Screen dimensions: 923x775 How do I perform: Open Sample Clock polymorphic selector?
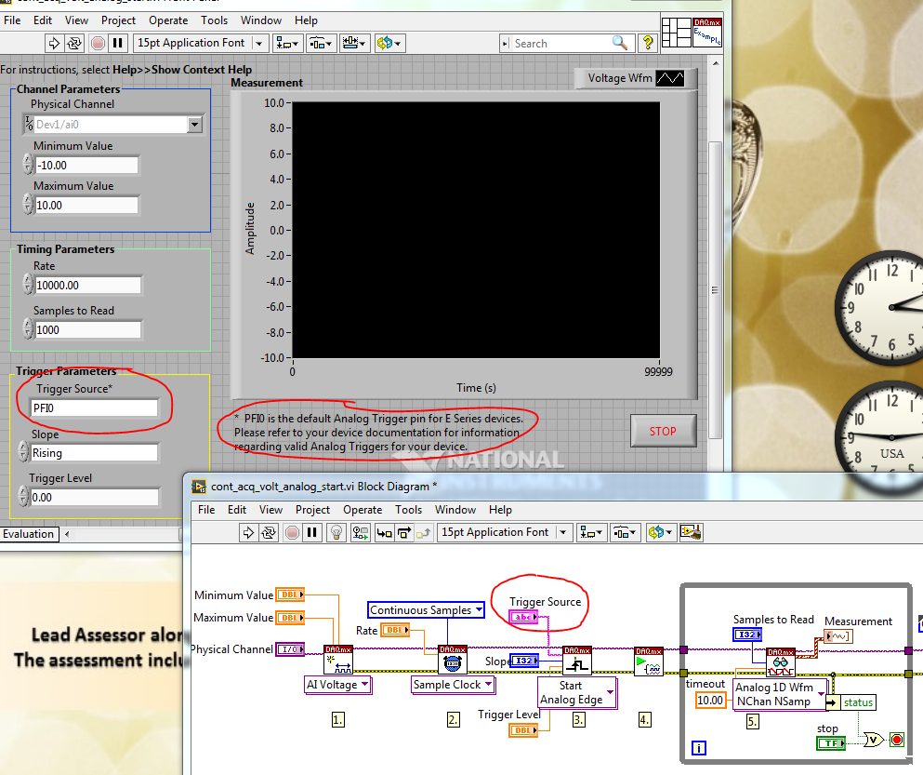(454, 685)
